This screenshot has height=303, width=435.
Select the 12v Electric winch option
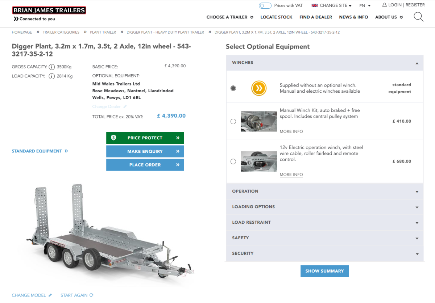[233, 161]
